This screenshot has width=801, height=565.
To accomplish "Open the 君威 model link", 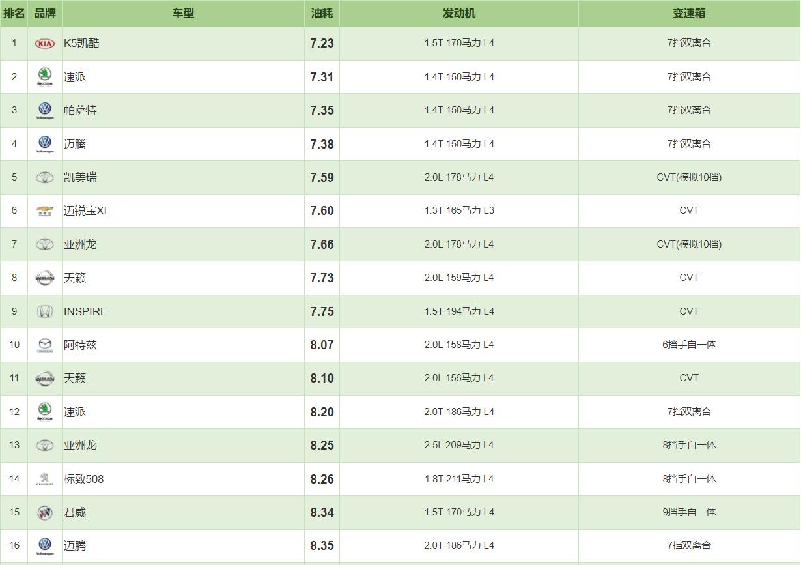I will [x=75, y=512].
